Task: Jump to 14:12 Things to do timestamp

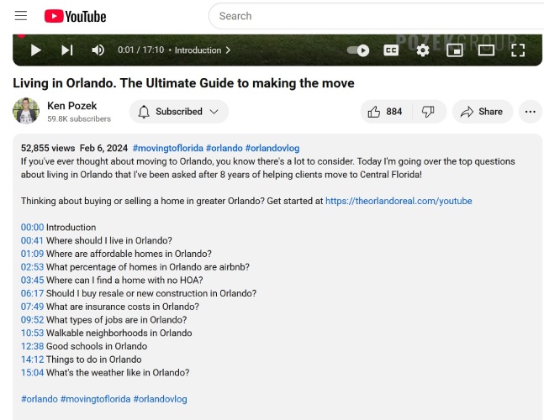Action: point(32,360)
